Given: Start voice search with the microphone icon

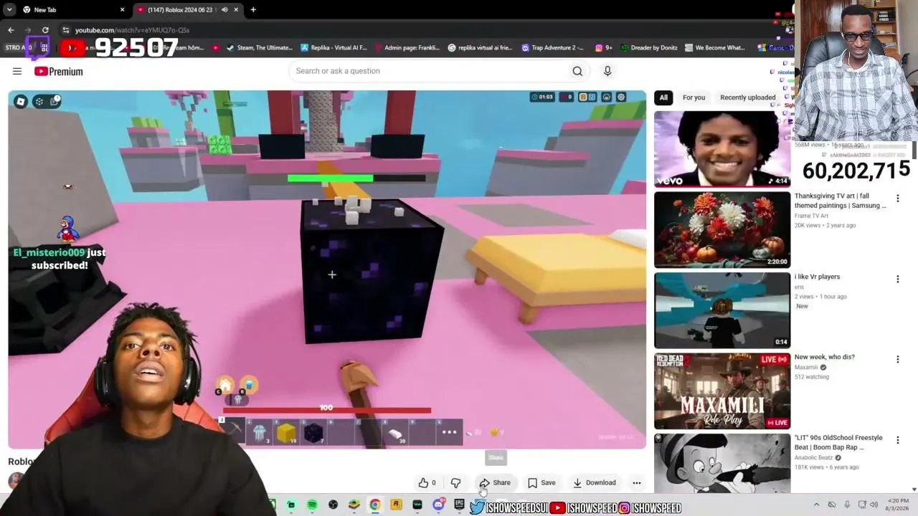Looking at the screenshot, I should [607, 71].
